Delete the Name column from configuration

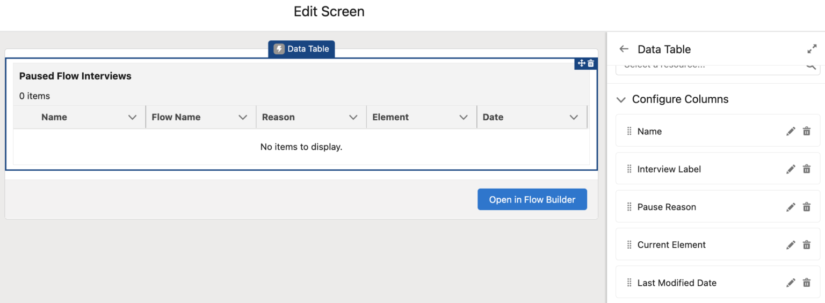tap(806, 132)
